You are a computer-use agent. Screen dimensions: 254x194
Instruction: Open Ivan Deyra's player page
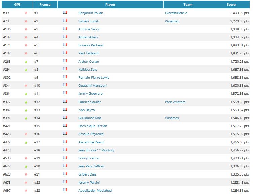pos(86,110)
